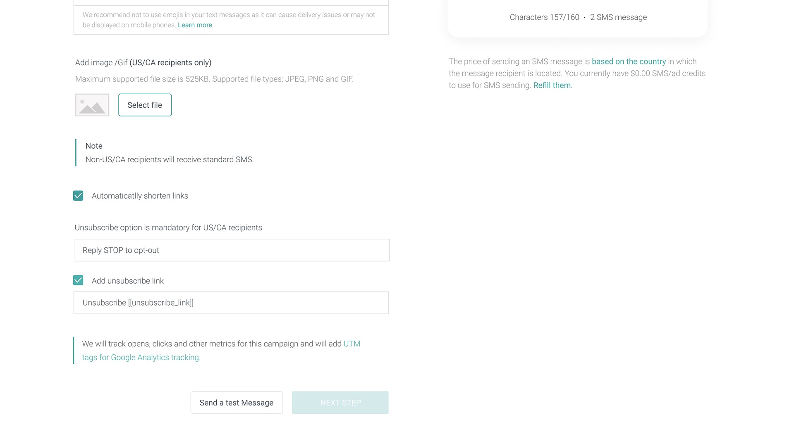
Task: Open the Learn more link about emojis
Action: pos(195,25)
